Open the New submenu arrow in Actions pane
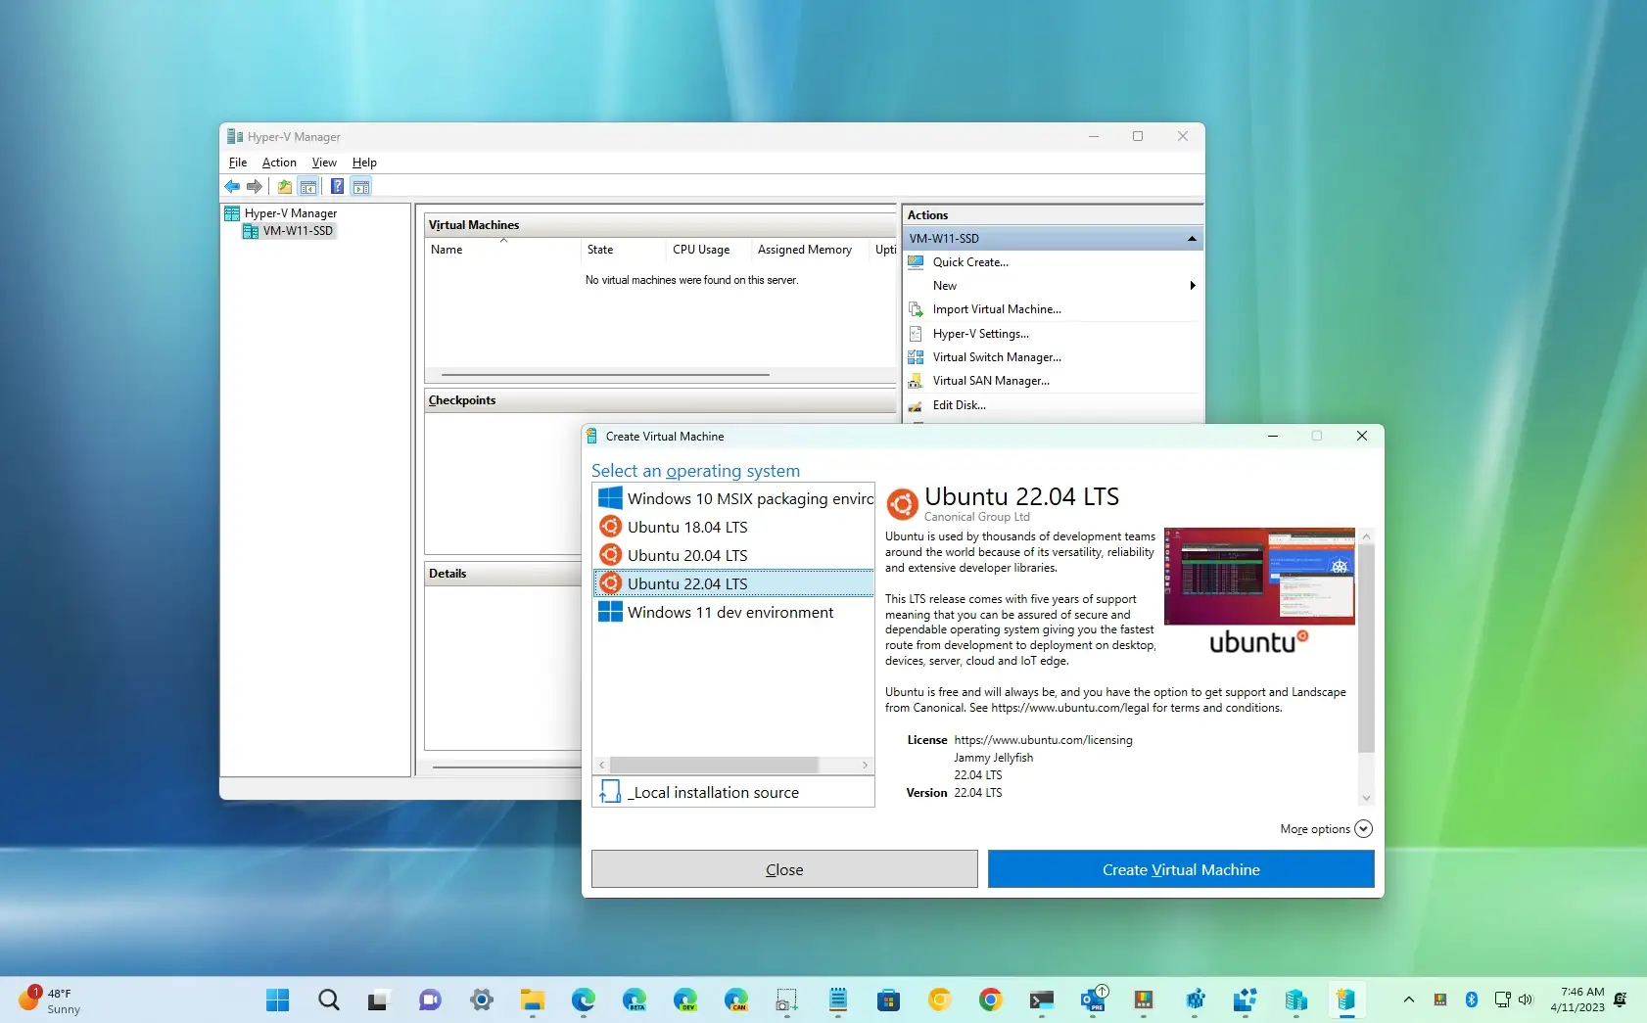 click(1193, 285)
